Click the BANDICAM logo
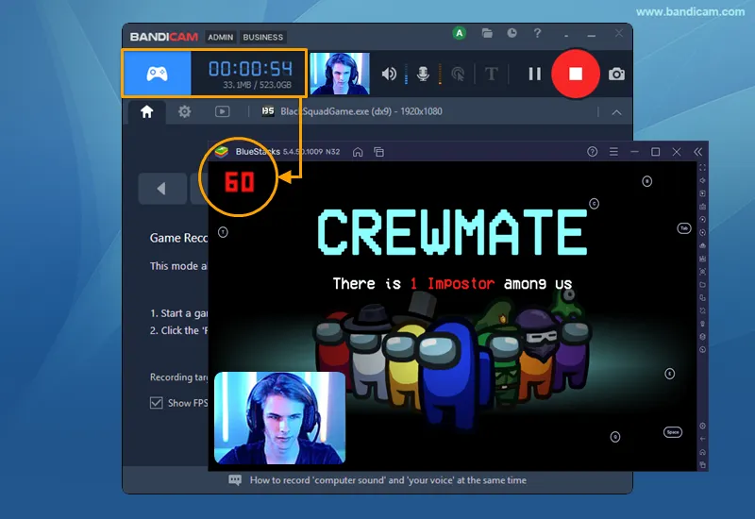Viewport: 755px width, 519px height. 163,37
